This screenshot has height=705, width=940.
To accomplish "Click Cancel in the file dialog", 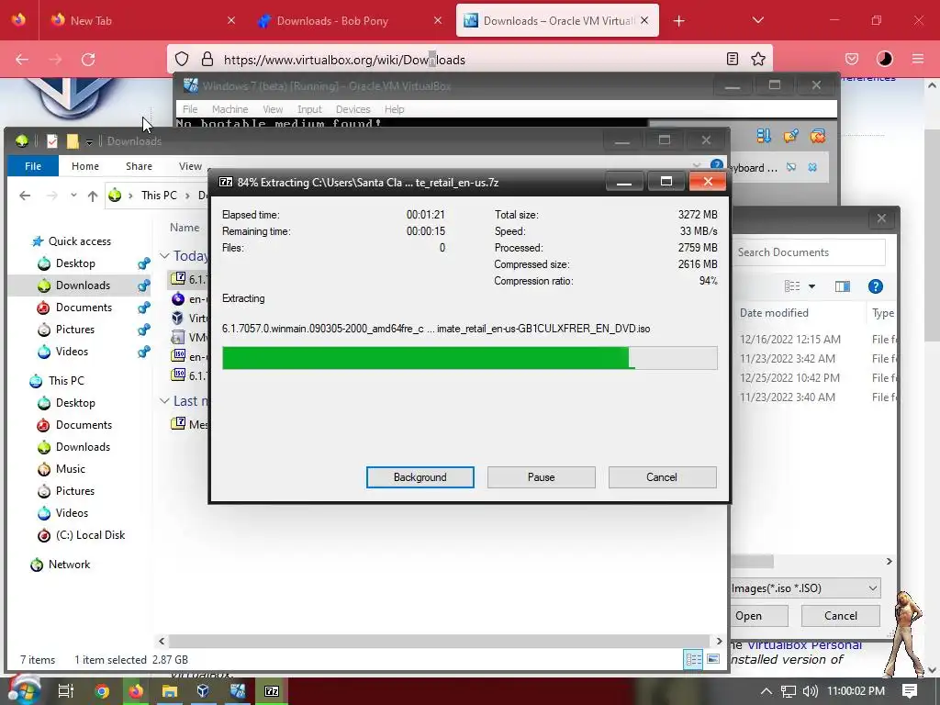I will pos(841,616).
